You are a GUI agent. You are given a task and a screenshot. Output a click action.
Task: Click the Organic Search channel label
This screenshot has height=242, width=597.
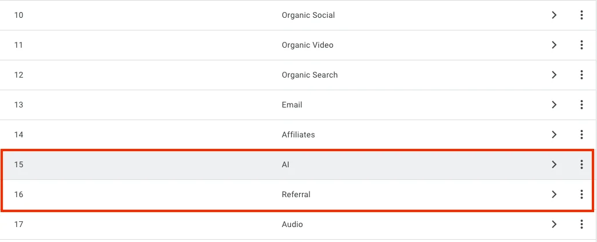click(309, 75)
